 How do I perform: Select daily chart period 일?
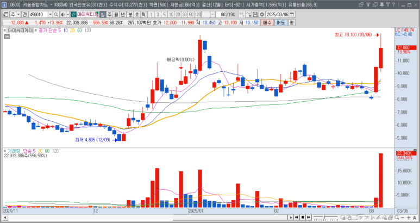tap(103, 15)
